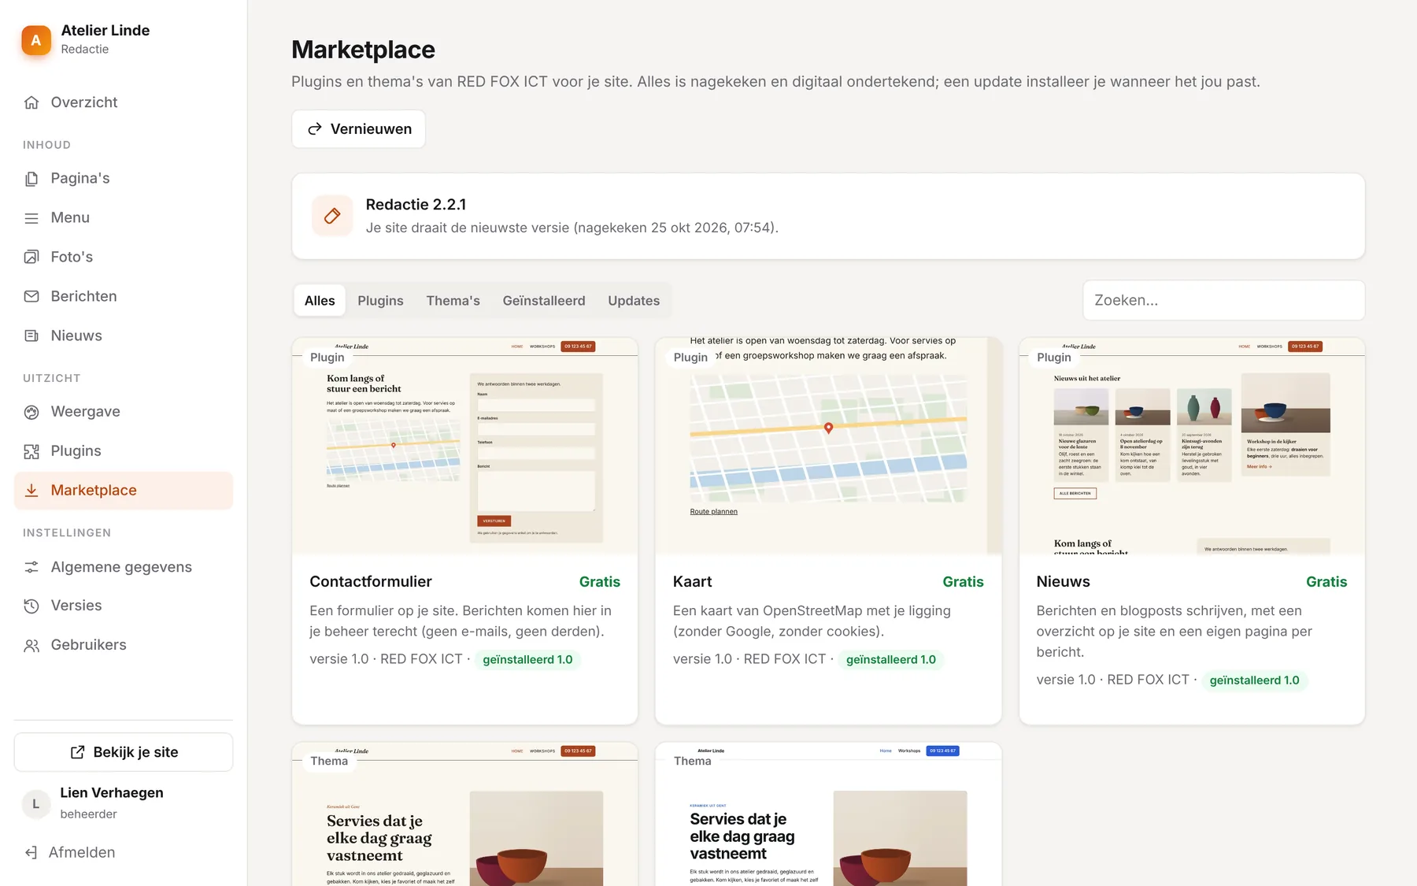Open the serif theme preview thumbnail
The width and height of the screenshot is (1417, 886).
click(x=465, y=814)
